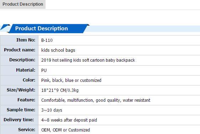Click the B-110 item number value
The width and height of the screenshot is (200, 134).
(x=47, y=40)
